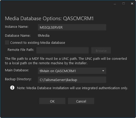Click the 'Connect to existing Media database' label

click(38, 43)
